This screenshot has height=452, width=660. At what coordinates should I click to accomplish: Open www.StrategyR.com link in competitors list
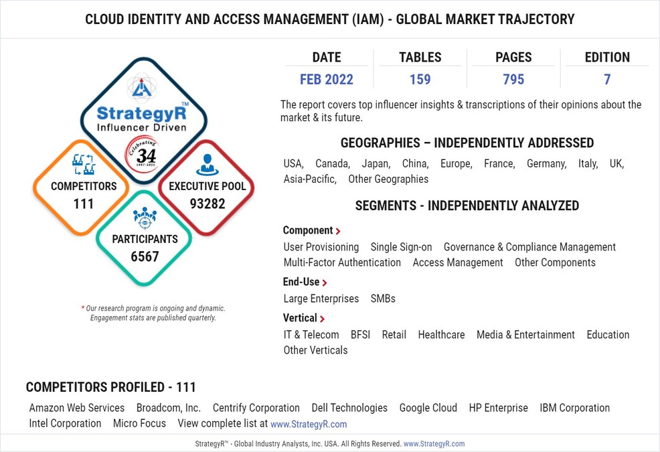pyautogui.click(x=309, y=424)
